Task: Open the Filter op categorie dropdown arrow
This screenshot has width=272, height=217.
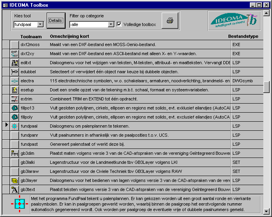Action: pos(111,24)
